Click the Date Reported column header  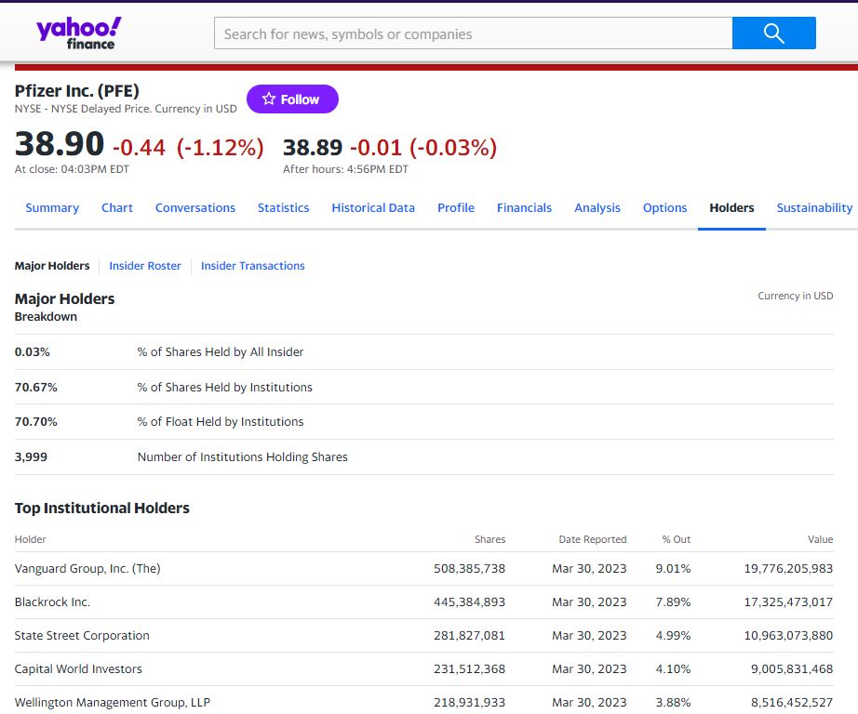[593, 539]
